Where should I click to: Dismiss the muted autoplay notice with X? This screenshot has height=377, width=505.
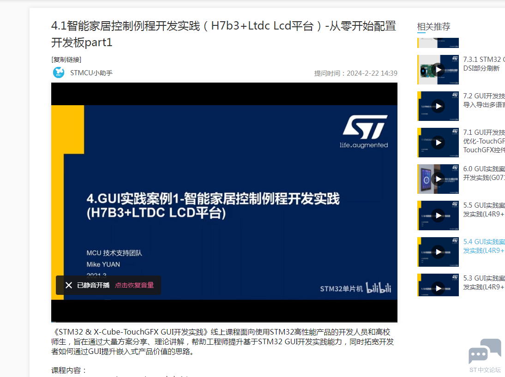(69, 285)
